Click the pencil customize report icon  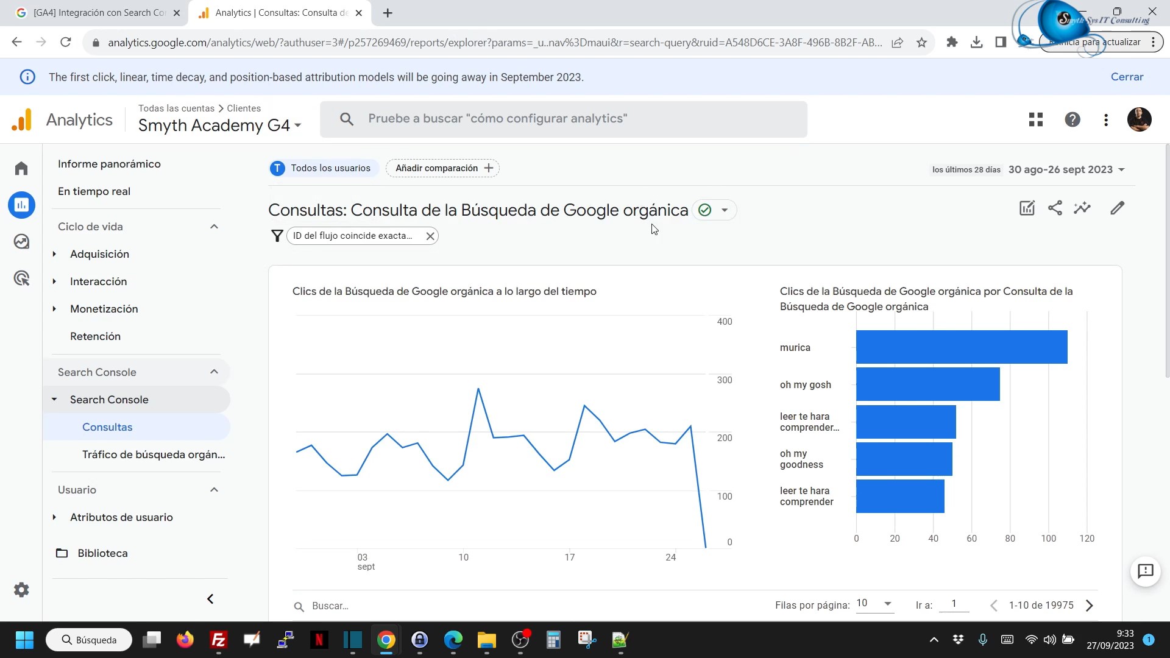[1117, 208]
